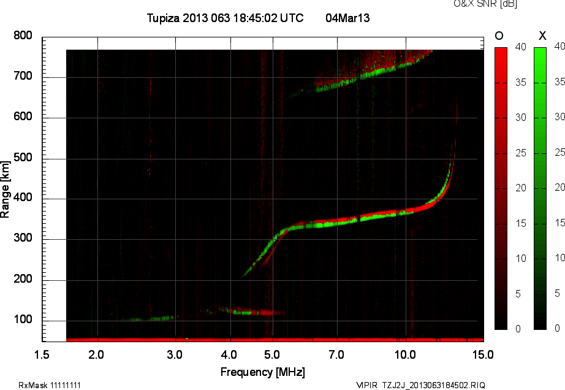Click the 7.0 frequency tick label
Screen dimensions: 565x390
(336, 354)
